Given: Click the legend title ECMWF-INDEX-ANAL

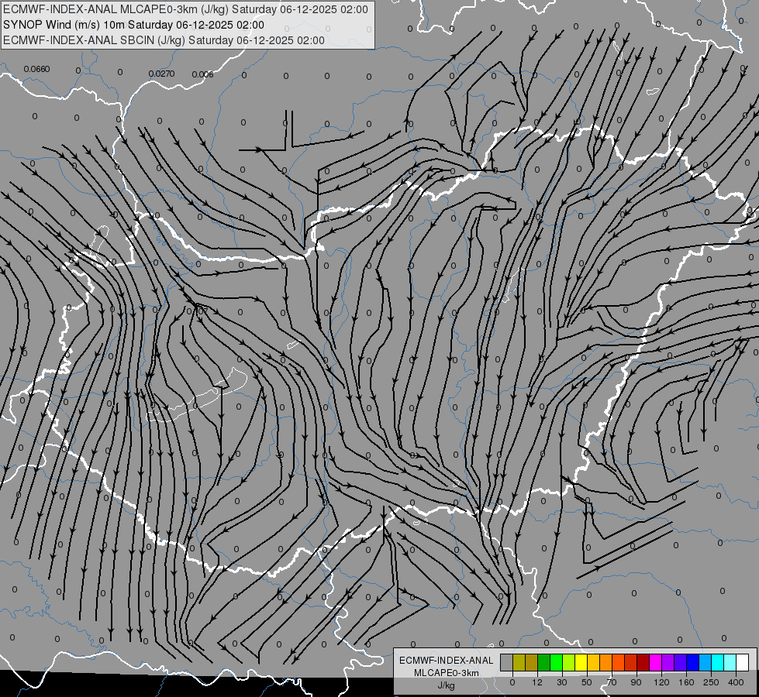Looking at the screenshot, I should (447, 661).
